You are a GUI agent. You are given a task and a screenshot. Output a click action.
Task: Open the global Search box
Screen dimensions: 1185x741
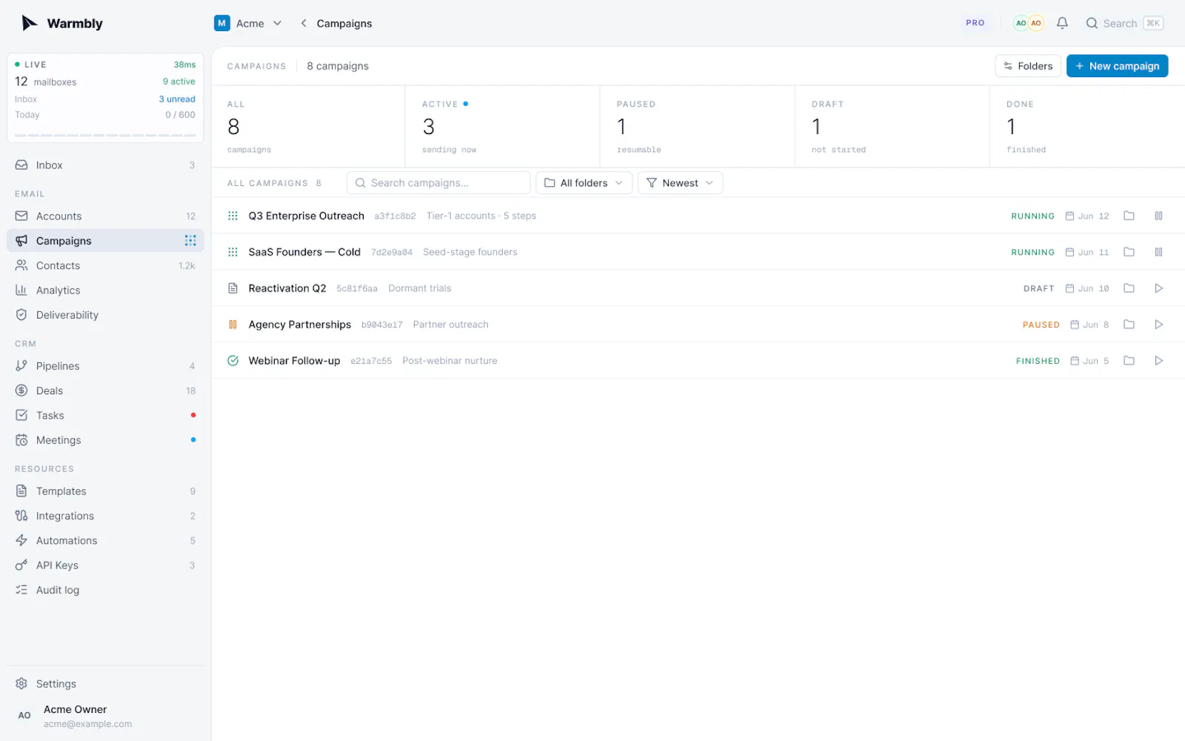pyautogui.click(x=1124, y=23)
